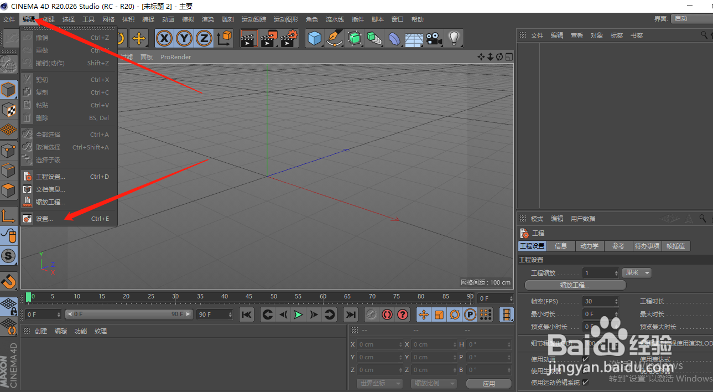Click the preview range slider bar

[129, 314]
